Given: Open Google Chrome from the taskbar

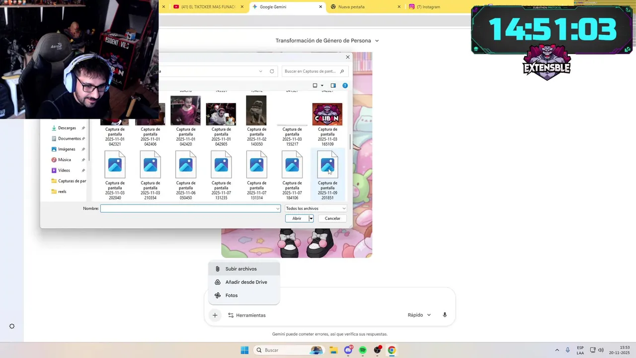Looking at the screenshot, I should coord(392,350).
